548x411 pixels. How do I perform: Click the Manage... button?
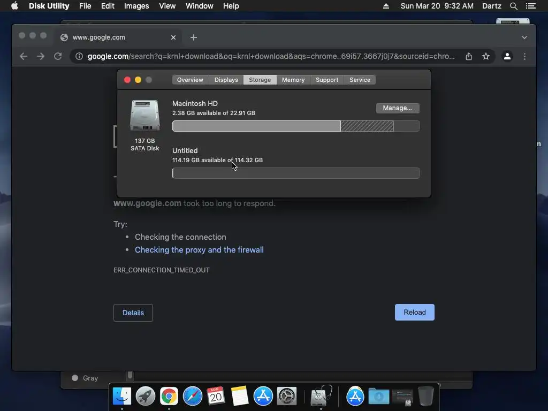(398, 108)
